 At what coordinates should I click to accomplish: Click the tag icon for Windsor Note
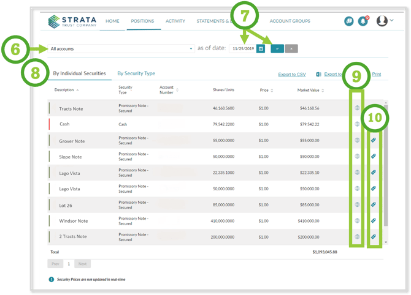pos(373,220)
